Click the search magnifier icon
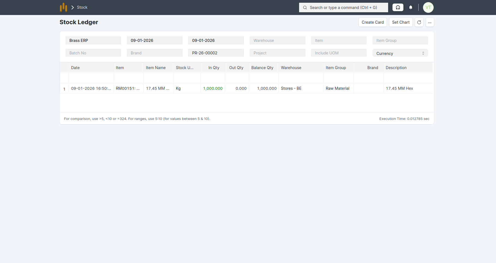This screenshot has height=263, width=496. click(x=305, y=8)
